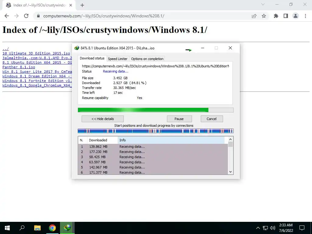This screenshot has width=312, height=234.
Task: Open Chrome profile avatar
Action: click(x=296, y=16)
